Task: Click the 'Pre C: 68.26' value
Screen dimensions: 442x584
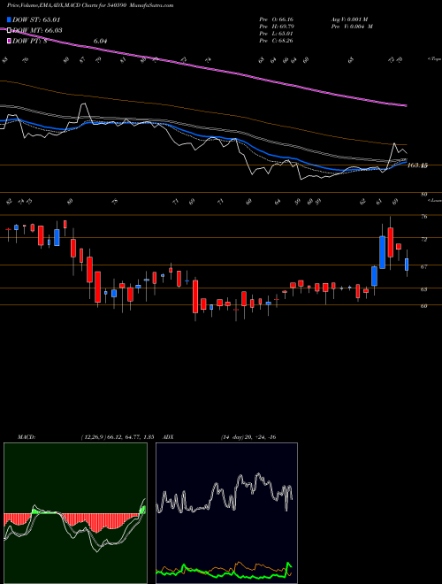Action: point(276,41)
